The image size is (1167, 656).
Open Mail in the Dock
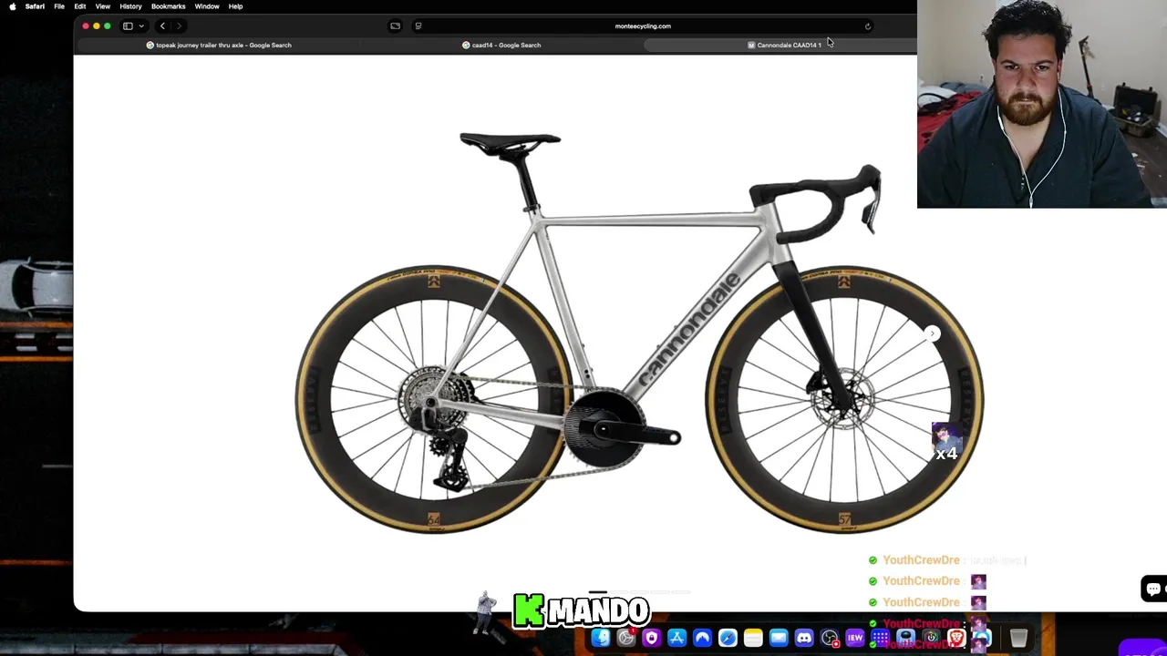coord(779,638)
